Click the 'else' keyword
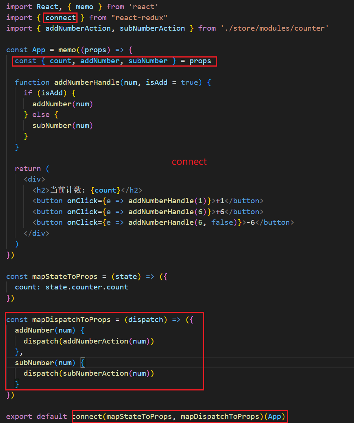This screenshot has width=354, height=423. pos(41,115)
